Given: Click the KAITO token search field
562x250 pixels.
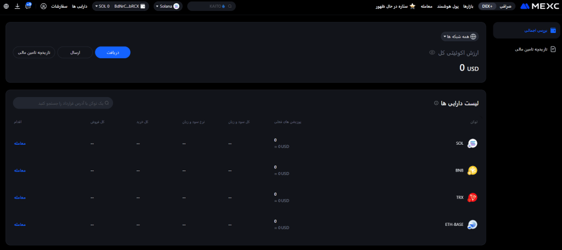Looking at the screenshot, I should tap(211, 6).
